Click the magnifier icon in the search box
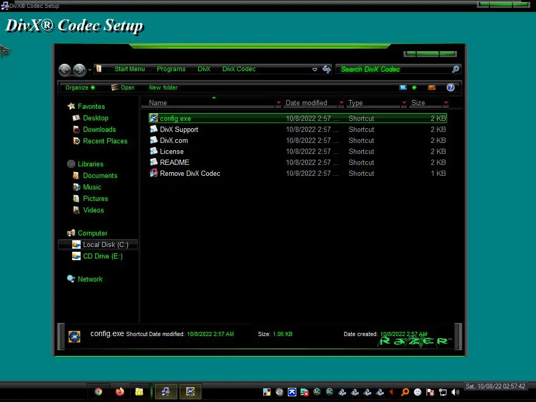 tap(456, 70)
